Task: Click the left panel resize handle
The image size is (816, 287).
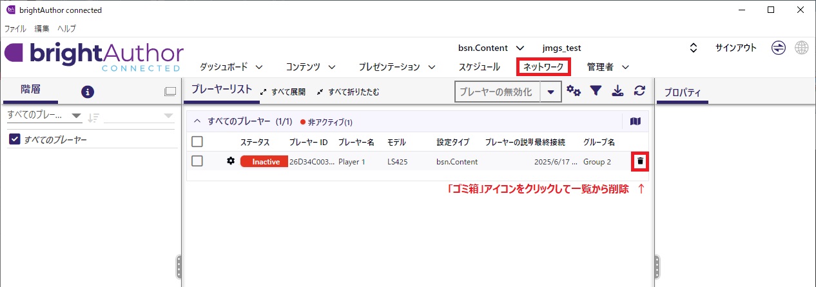Action: point(179,265)
